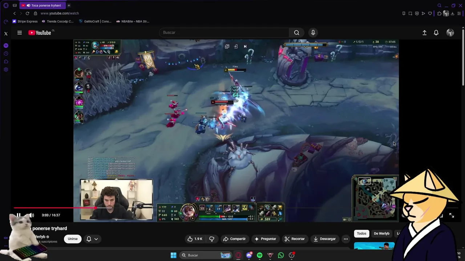Switch to the Toca ponerse tryhard tab
This screenshot has width=465, height=261.
pos(43,5)
